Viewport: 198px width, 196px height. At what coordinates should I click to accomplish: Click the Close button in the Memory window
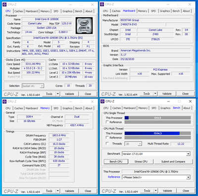pos(88,191)
